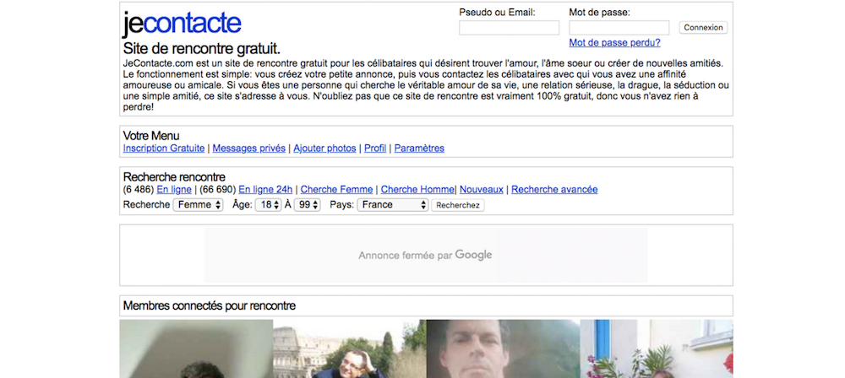Image resolution: width=845 pixels, height=378 pixels.
Task: Open Recherche avancée
Action: tap(554, 190)
